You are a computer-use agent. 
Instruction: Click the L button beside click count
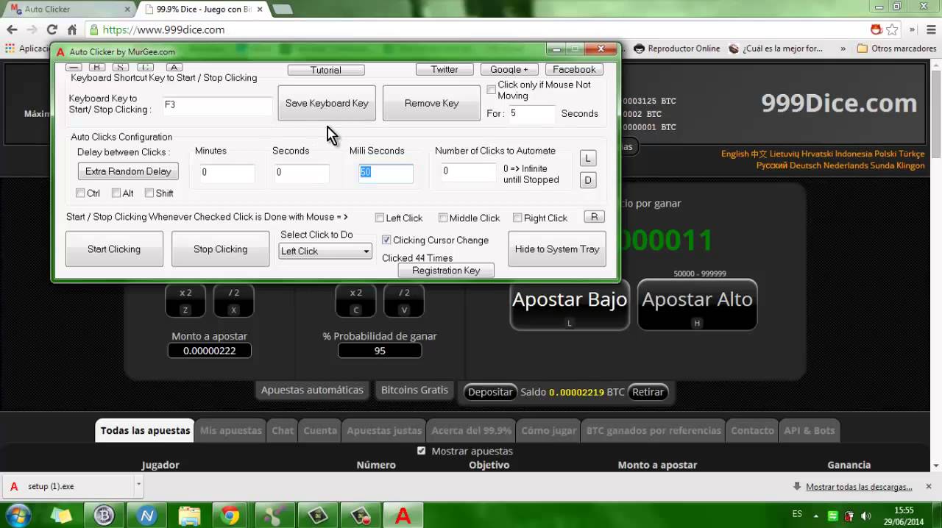(x=587, y=158)
